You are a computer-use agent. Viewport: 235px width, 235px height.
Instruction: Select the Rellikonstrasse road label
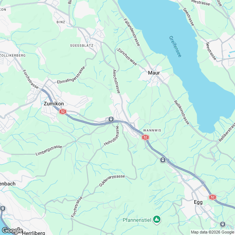(182, 113)
